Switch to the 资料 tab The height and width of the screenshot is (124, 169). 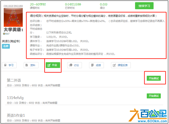(31, 65)
